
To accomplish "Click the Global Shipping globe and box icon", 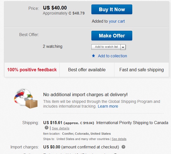I will (24, 98).
